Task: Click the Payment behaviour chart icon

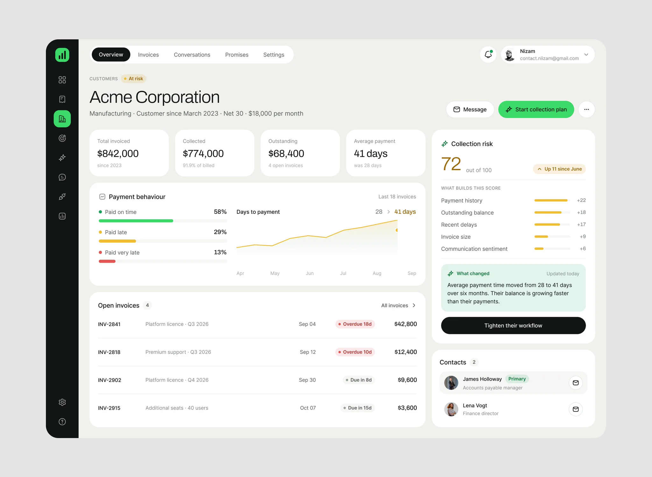Action: 102,197
